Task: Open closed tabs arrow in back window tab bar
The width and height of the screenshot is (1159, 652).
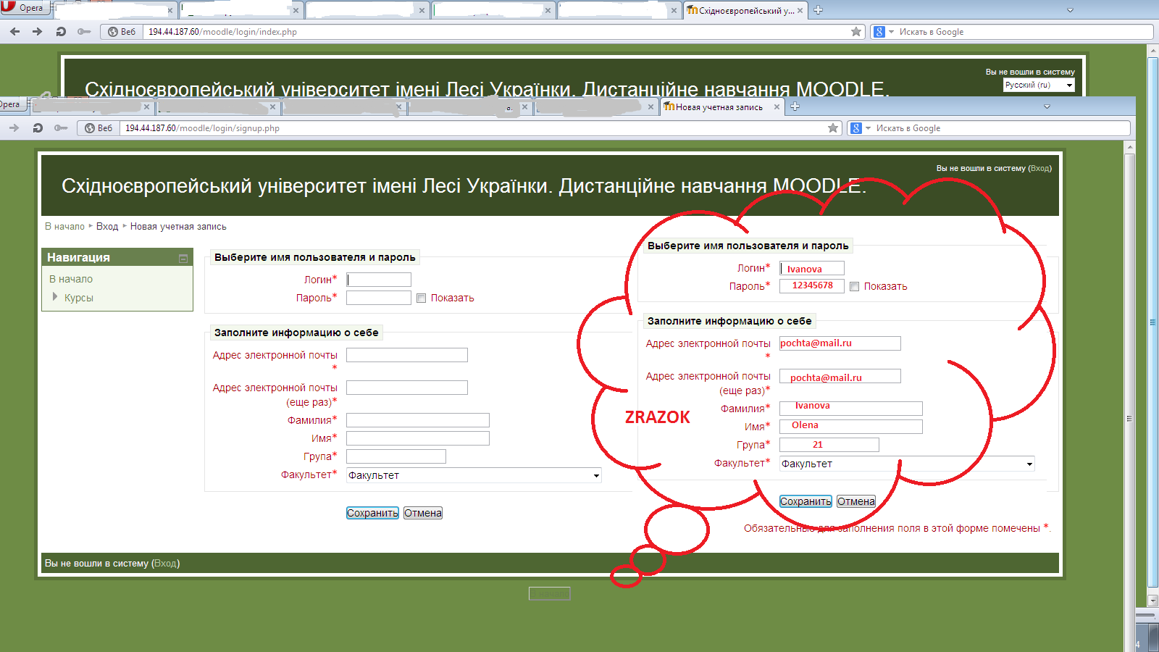Action: click(x=1070, y=10)
